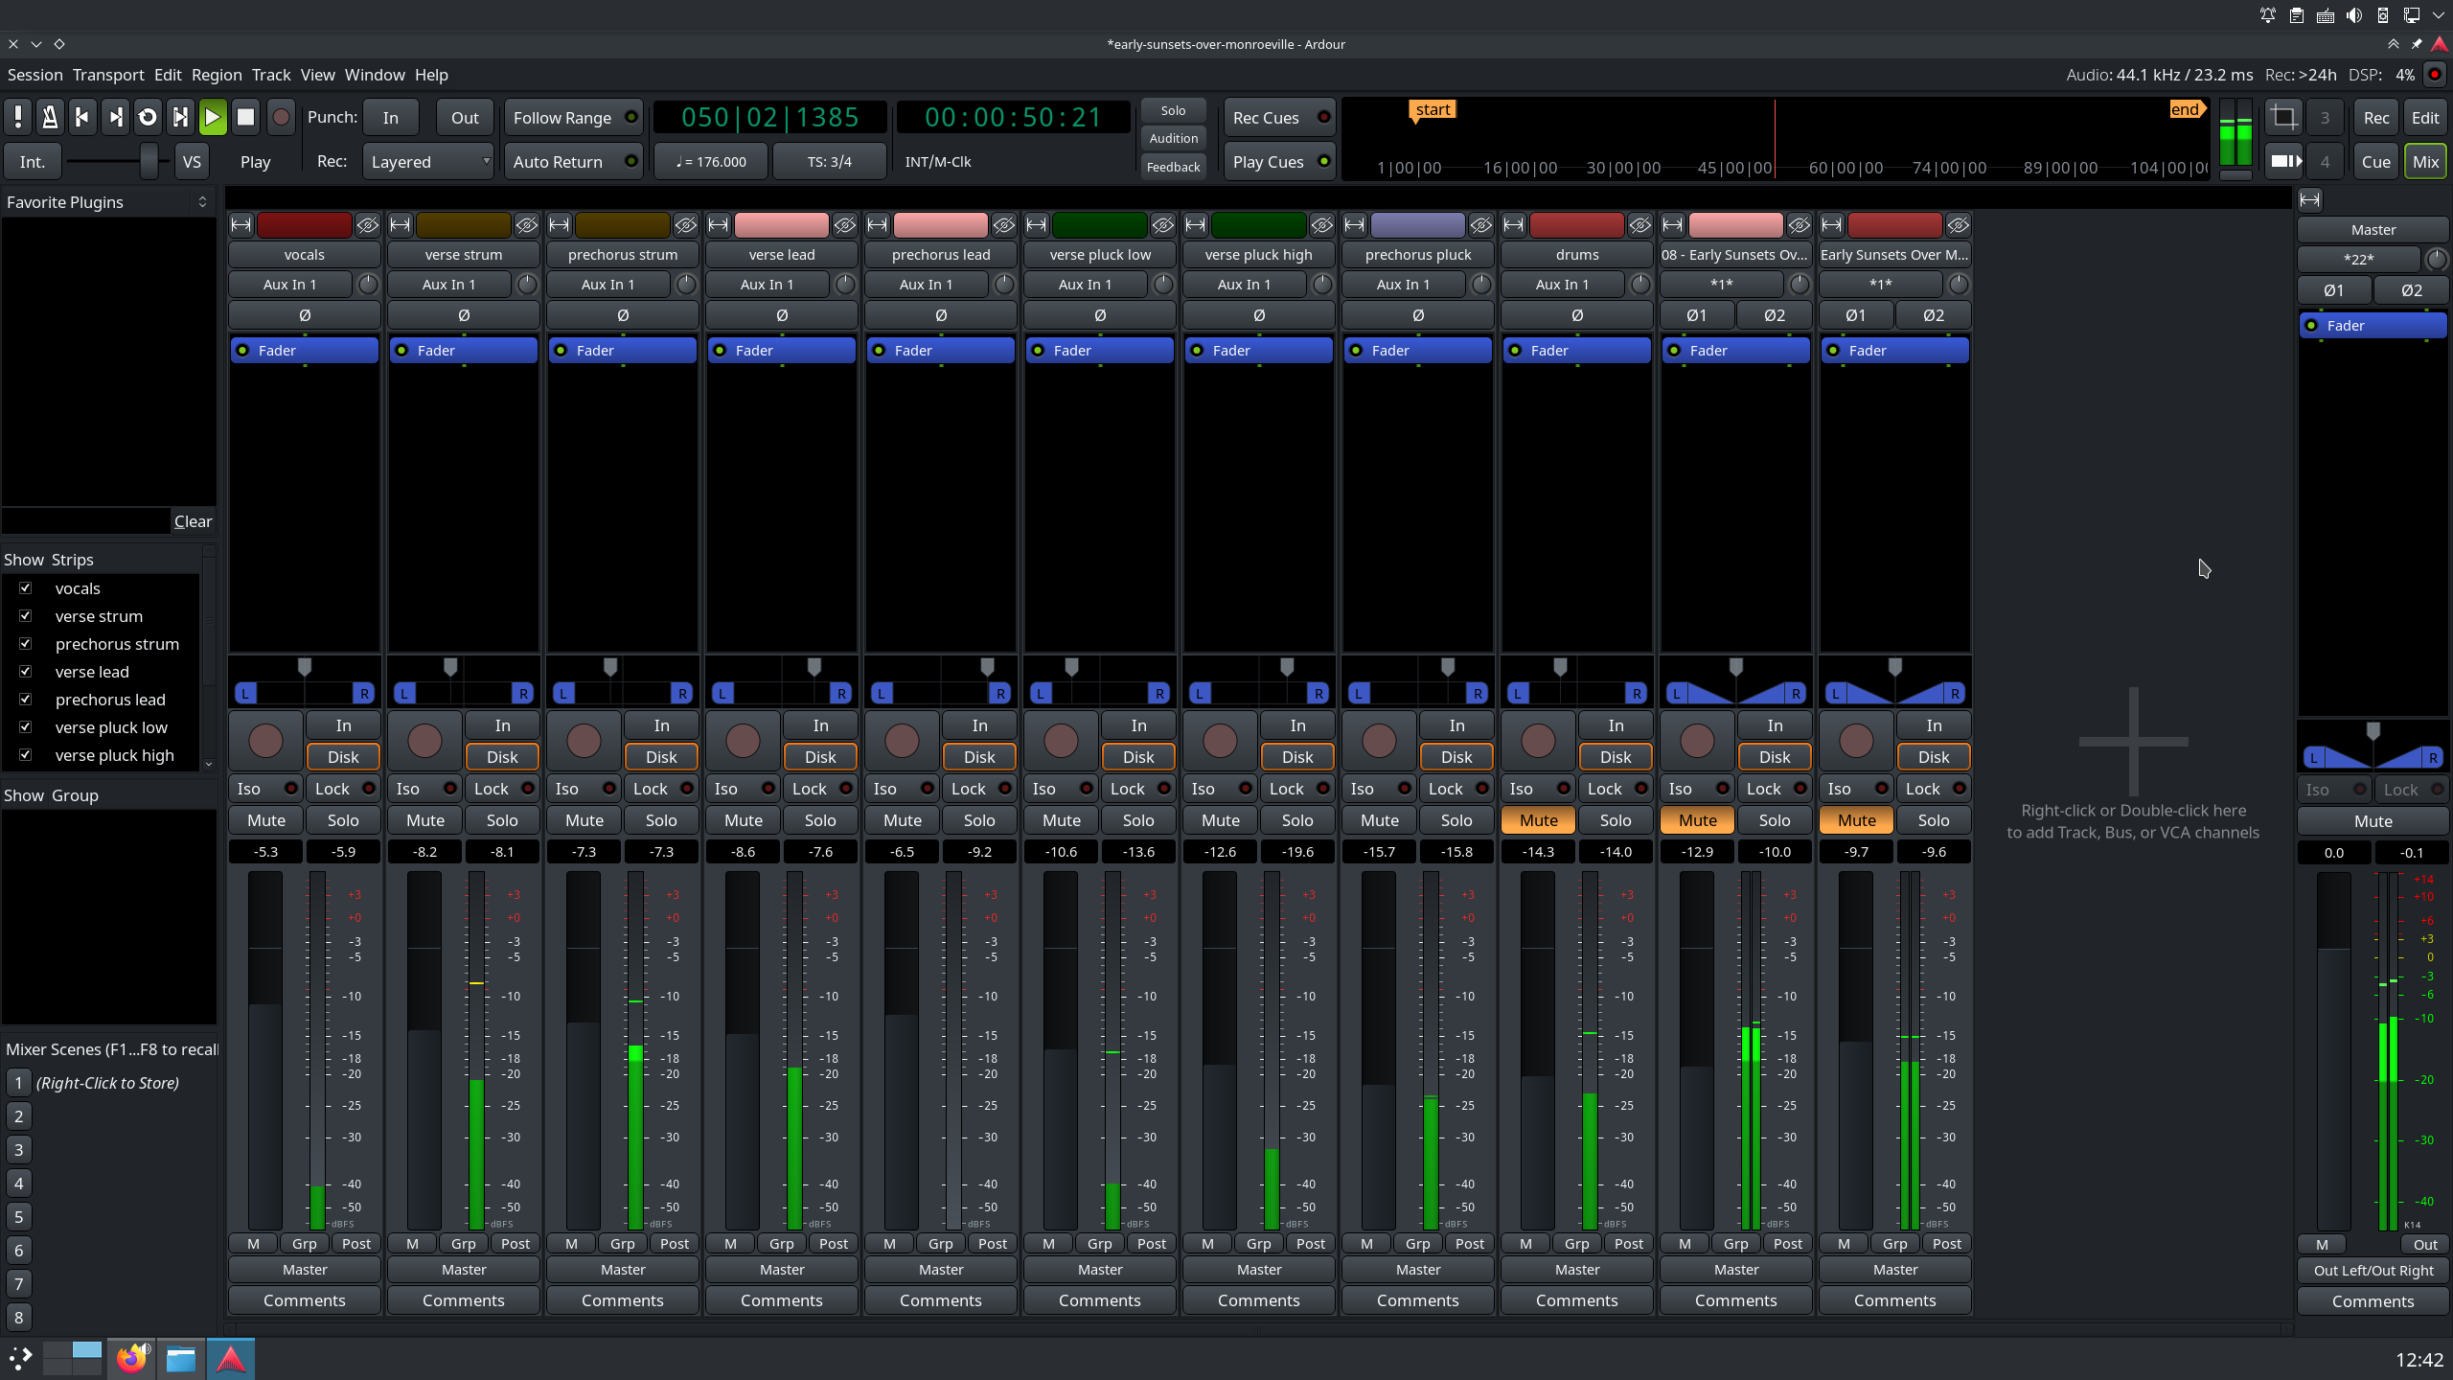Viewport: 2453px width, 1380px height.
Task: Toggle the Fader processor LED on verse lead
Action: click(x=720, y=351)
